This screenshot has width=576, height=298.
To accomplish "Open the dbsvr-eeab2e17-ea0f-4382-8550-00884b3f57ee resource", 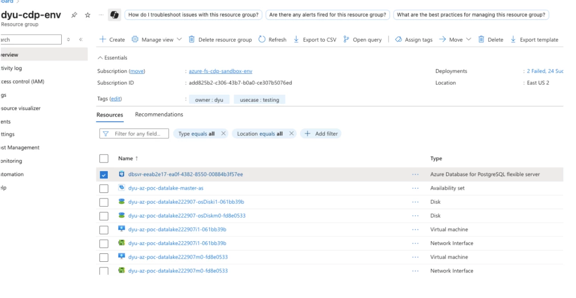I will click(186, 174).
